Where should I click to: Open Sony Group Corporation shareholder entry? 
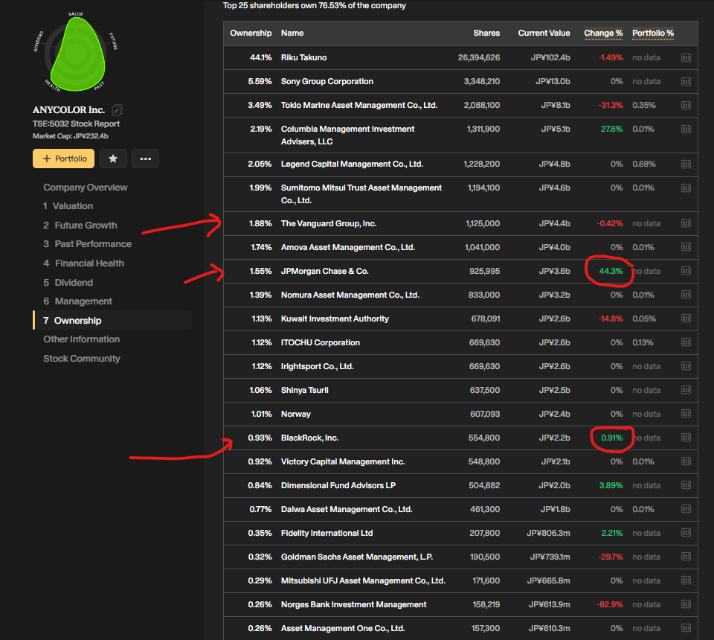327,81
